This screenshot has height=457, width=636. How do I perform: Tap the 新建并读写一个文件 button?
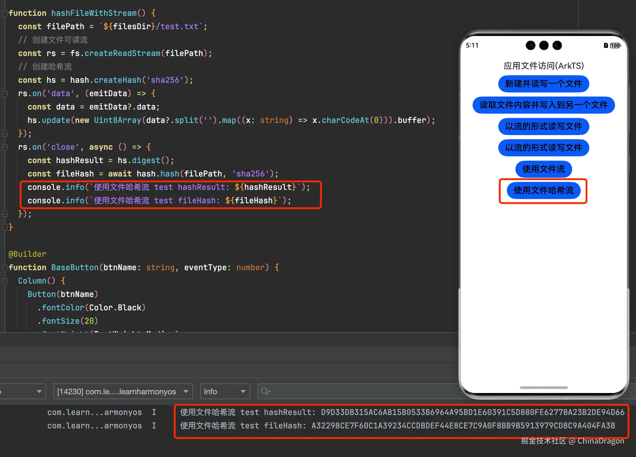point(543,84)
